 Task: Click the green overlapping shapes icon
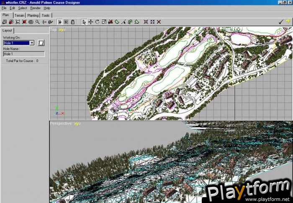pyautogui.click(x=130, y=22)
